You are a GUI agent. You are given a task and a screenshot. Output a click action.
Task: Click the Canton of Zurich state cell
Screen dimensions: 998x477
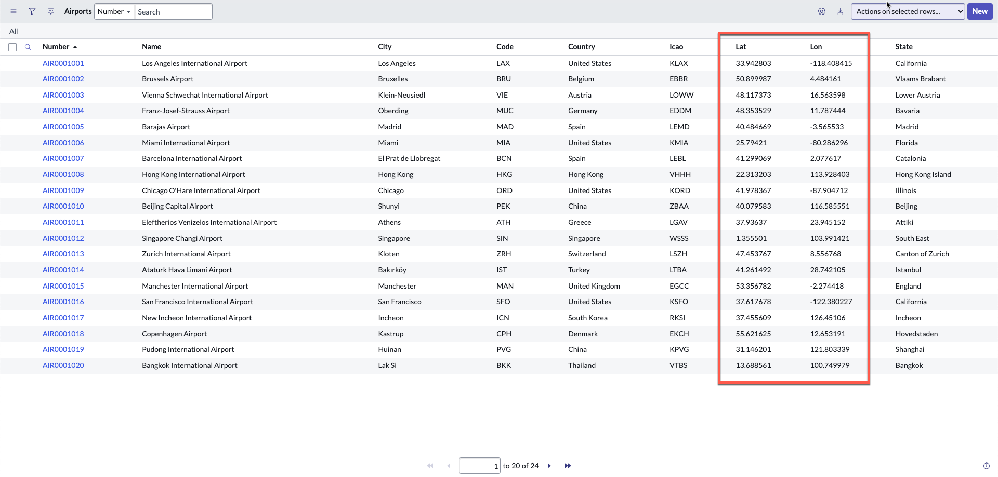point(922,254)
